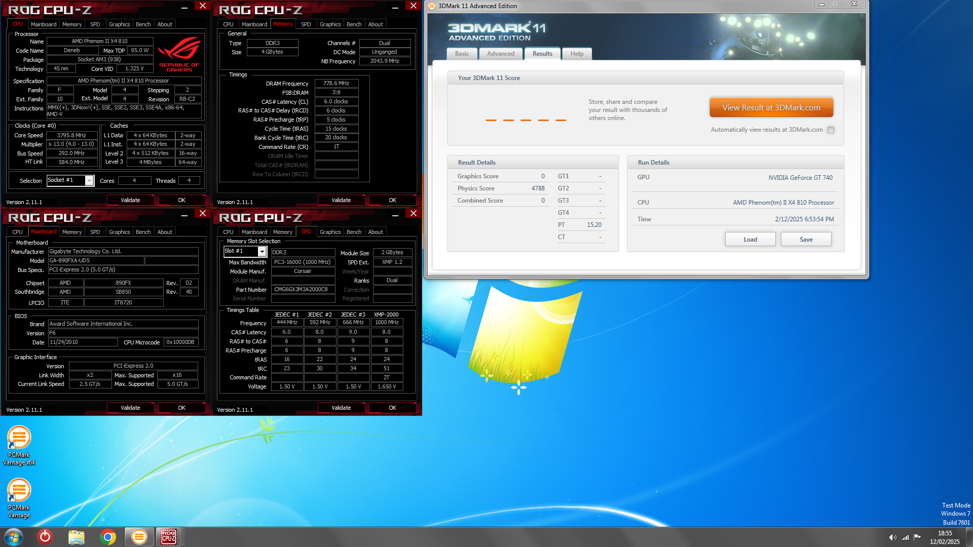Open PCMark Vantage desktop shortcut
The height and width of the screenshot is (547, 973).
tap(19, 498)
